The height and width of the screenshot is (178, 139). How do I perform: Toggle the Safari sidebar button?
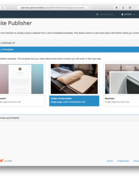tap(3, 8)
